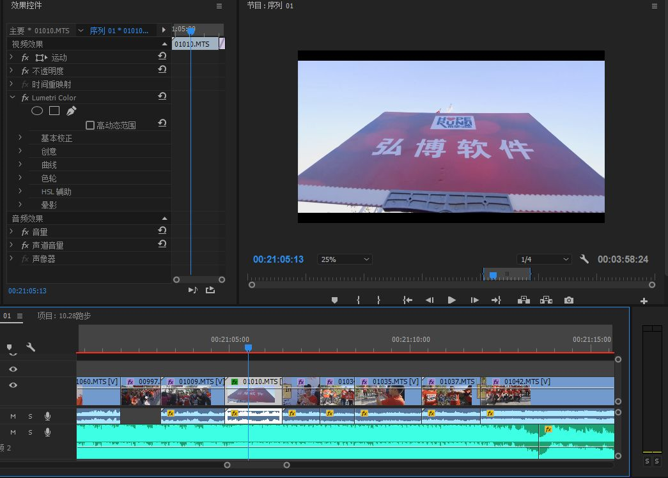Toggle the 音量 fx switch
This screenshot has width=668, height=478.
point(25,232)
